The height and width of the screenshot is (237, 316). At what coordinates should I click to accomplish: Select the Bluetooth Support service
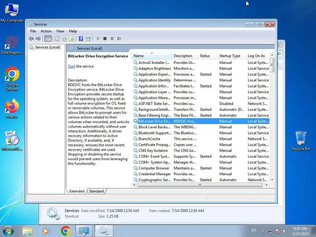(x=201, y=133)
